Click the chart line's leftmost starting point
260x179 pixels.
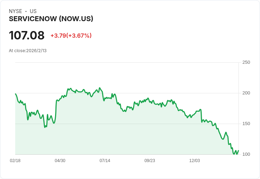[x=16, y=94]
